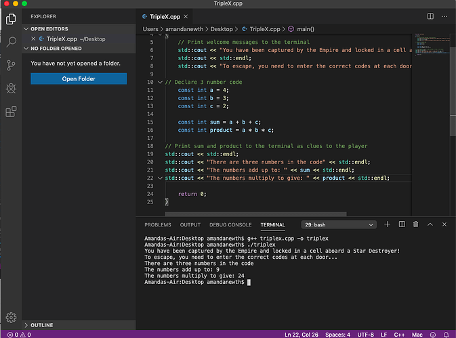
Task: Close the terminal panel
Action: pos(444,224)
